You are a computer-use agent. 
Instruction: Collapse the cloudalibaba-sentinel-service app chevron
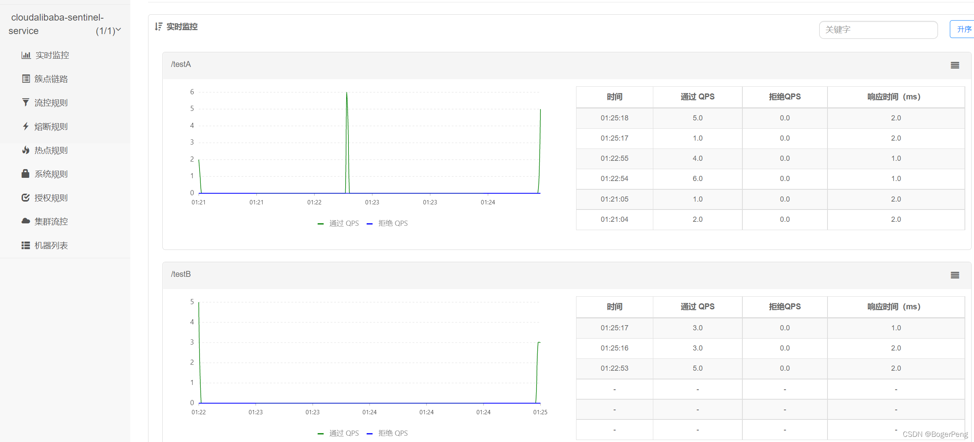click(118, 30)
